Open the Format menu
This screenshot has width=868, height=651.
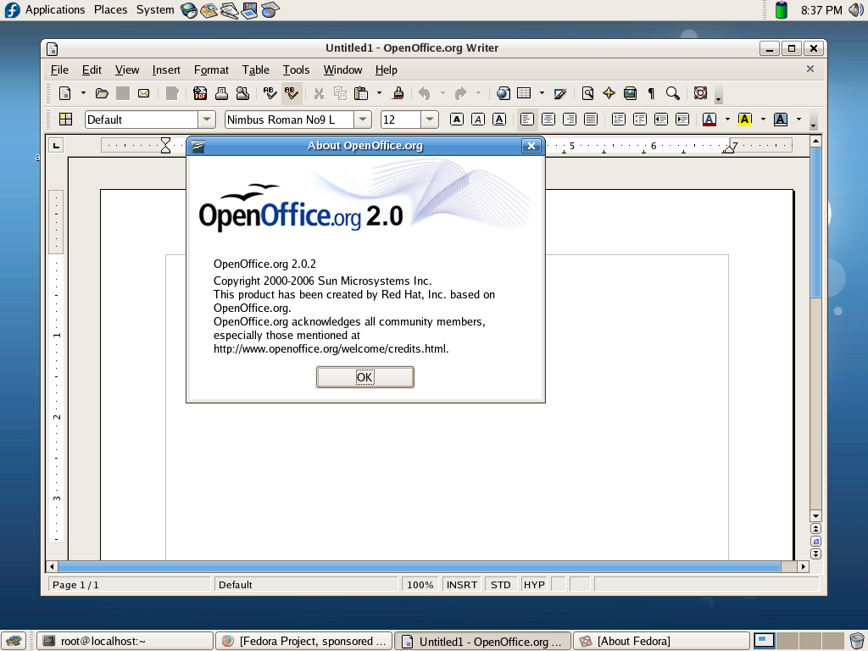(211, 70)
